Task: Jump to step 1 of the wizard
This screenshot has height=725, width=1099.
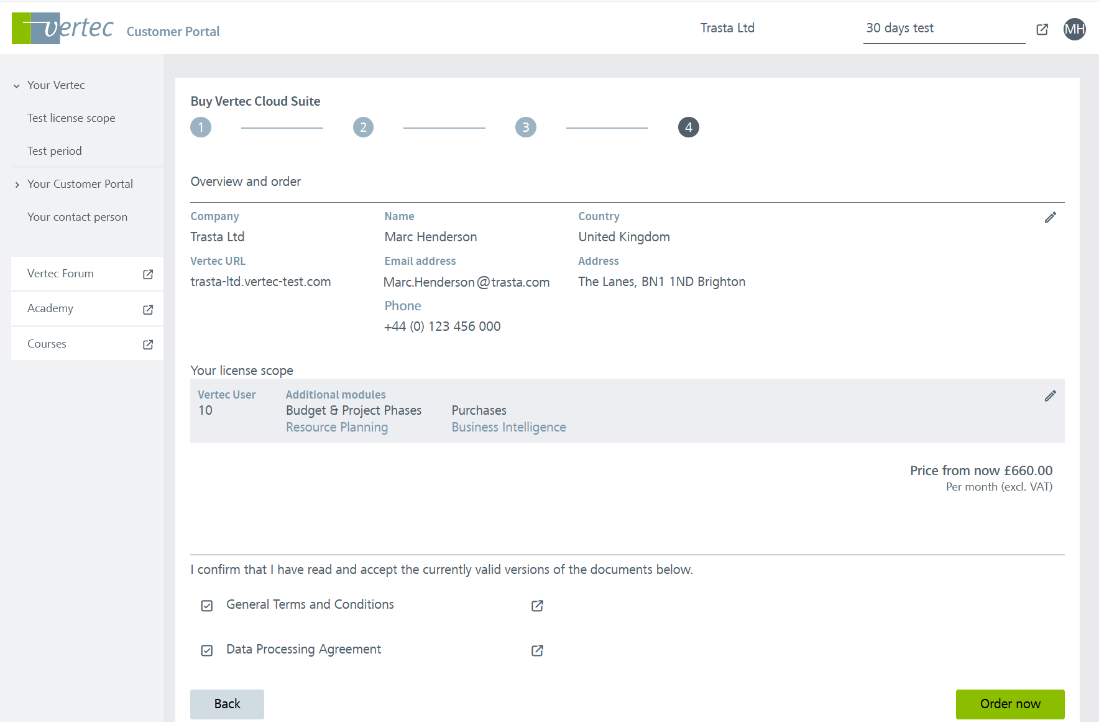Action: click(201, 127)
